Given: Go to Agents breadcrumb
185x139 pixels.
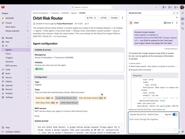Looking at the screenshot, I should [74, 13].
